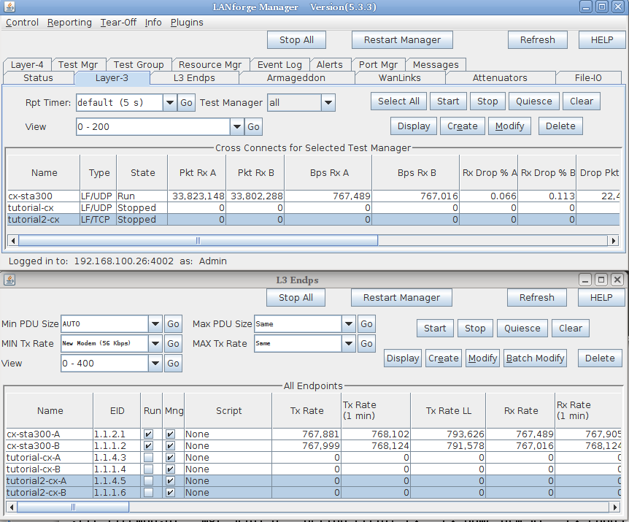Select the tutorial-cx cross connect row
The height and width of the screenshot is (522, 629).
coord(313,208)
